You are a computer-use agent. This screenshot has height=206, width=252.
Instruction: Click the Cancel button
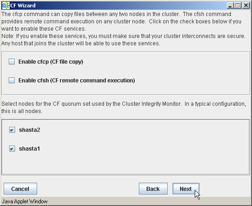(x=21, y=189)
